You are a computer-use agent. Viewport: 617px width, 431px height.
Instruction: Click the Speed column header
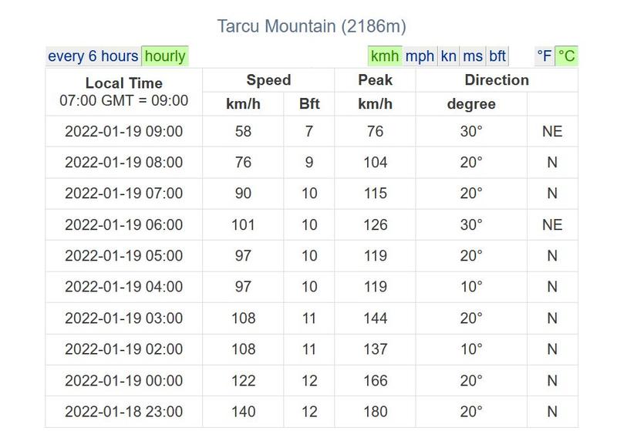(268, 80)
